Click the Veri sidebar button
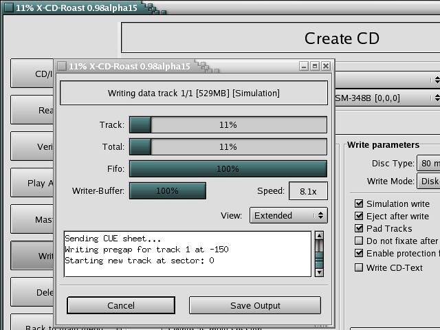Image resolution: width=440 pixels, height=330 pixels. tap(32, 146)
